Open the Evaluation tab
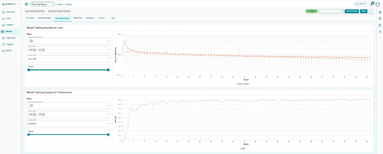The width and height of the screenshot is (383, 154). pyautogui.click(x=90, y=18)
